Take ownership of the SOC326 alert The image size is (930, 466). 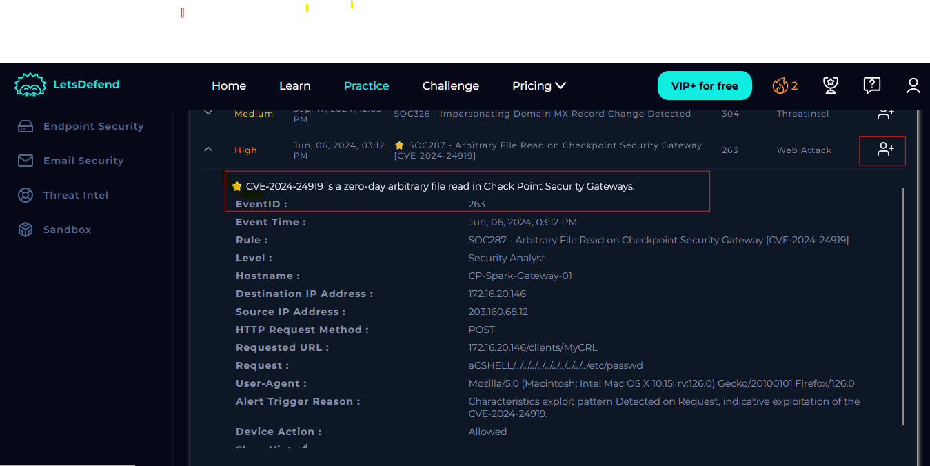click(886, 114)
